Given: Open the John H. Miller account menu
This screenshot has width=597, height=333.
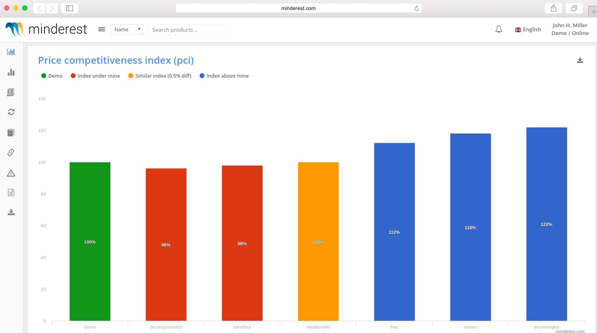Looking at the screenshot, I should (x=570, y=29).
